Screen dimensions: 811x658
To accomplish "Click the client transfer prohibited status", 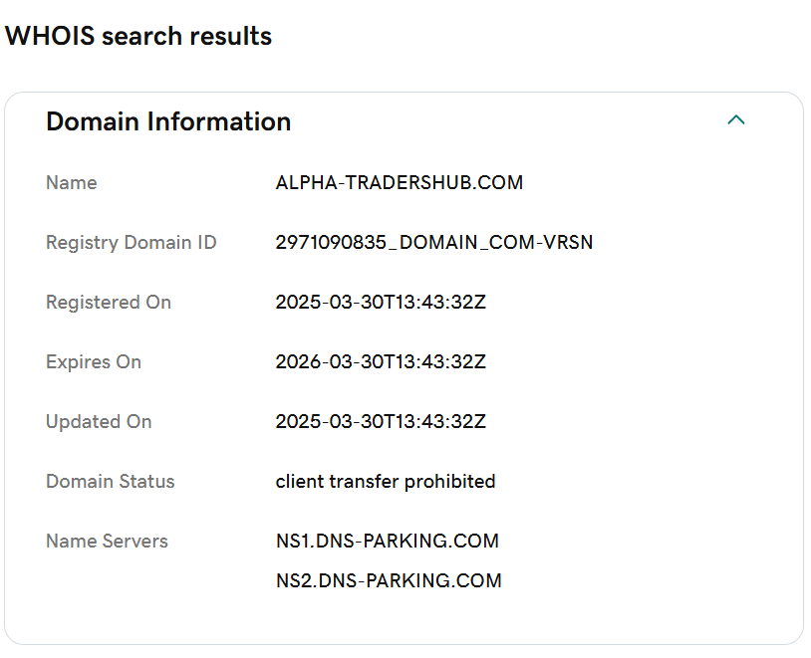I will (x=385, y=482).
